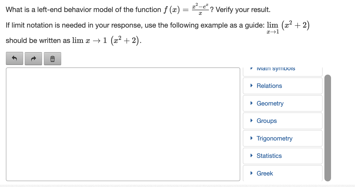Click the palette scrollbar on the right
The width and height of the screenshot is (355, 187).
328,128
